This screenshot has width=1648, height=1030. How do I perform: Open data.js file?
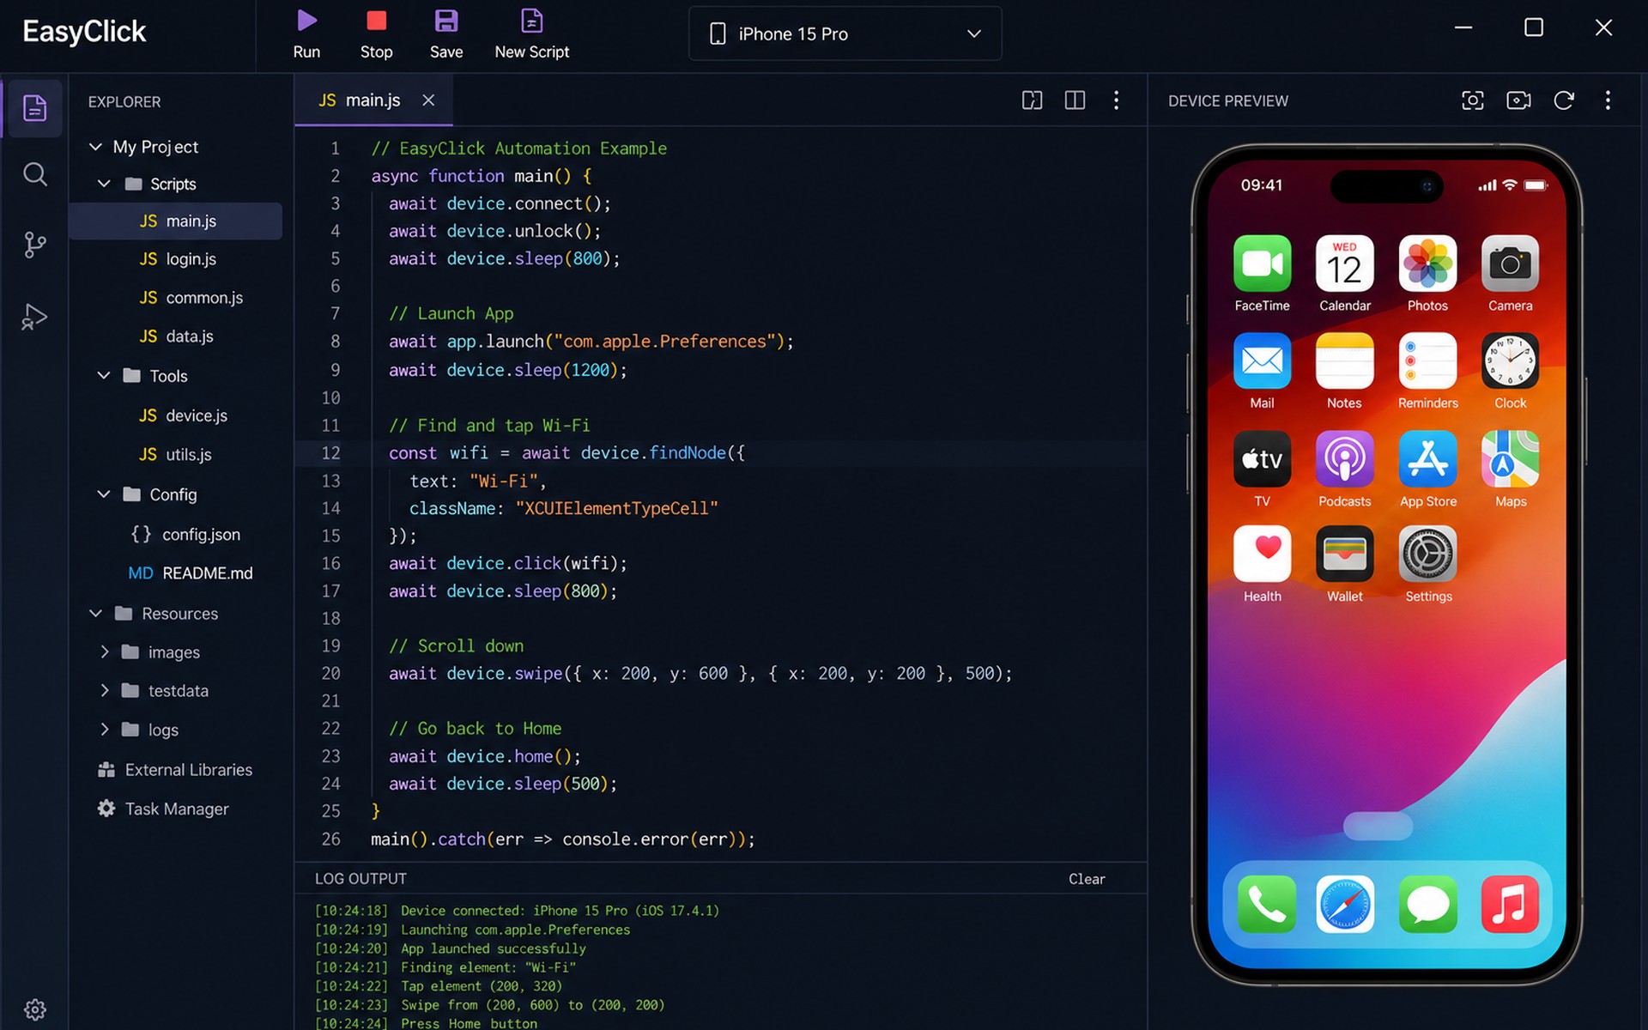pyautogui.click(x=176, y=336)
